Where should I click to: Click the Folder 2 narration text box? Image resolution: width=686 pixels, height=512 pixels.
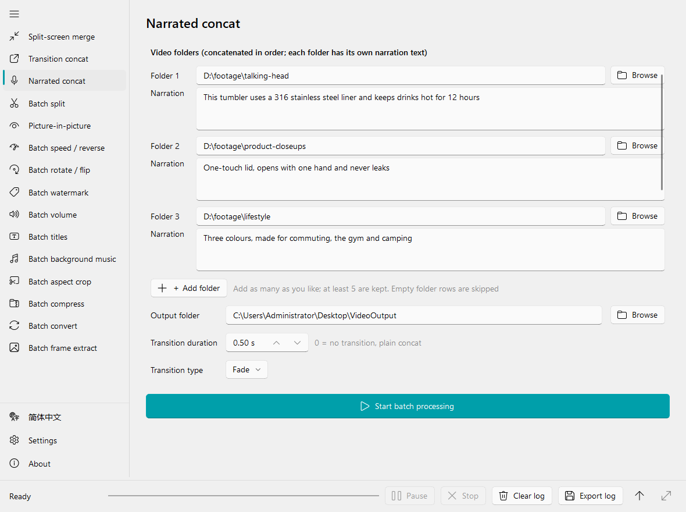(x=430, y=179)
